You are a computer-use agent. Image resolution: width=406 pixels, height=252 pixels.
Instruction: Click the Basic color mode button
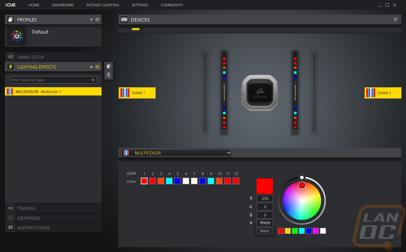click(x=265, y=231)
